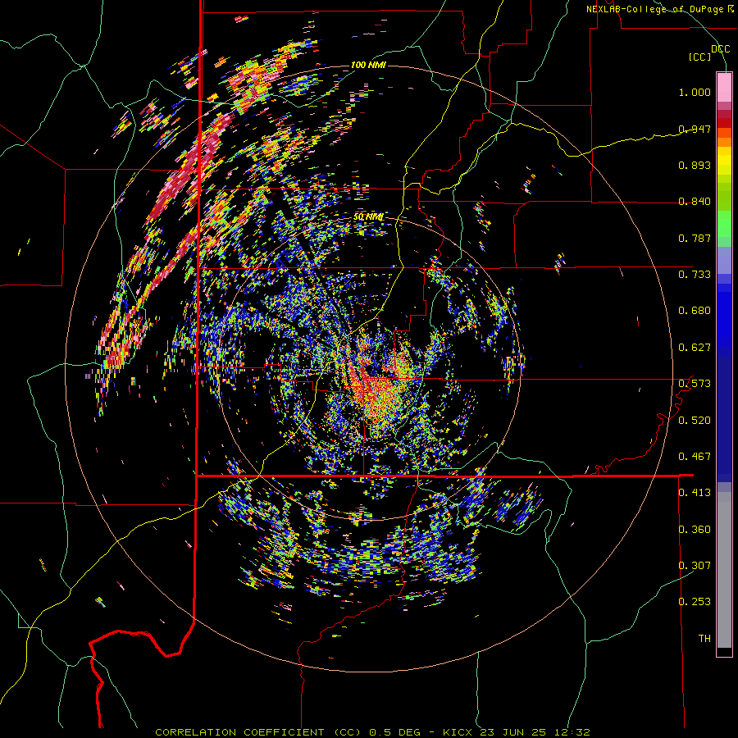738x738 pixels.
Task: Select the 0.733 scale value
Action: pos(695,275)
